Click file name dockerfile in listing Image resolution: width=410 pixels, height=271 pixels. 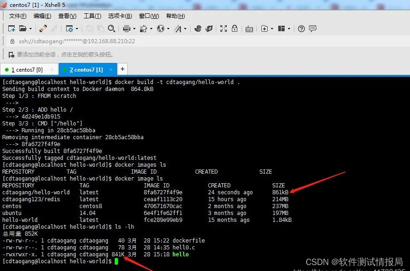click(x=189, y=240)
